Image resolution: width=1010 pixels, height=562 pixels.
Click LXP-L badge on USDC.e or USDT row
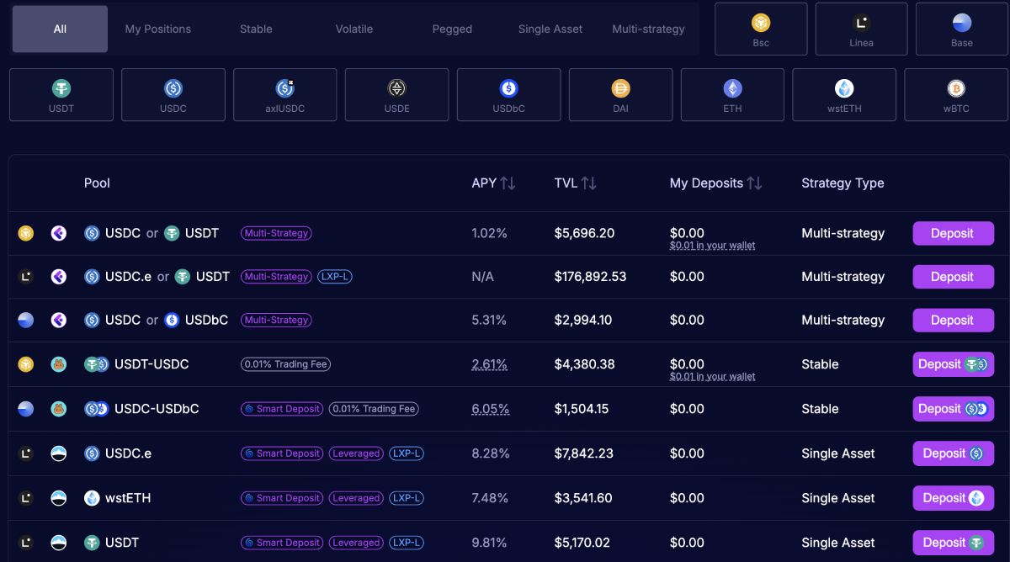tap(334, 277)
